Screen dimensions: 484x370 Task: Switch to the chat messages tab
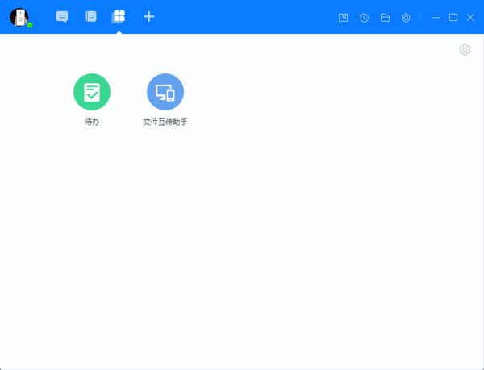pos(62,17)
